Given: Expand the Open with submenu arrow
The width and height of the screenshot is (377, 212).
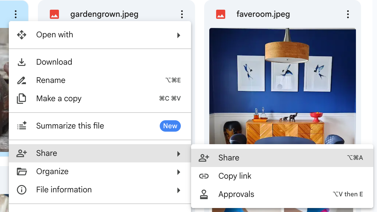Looking at the screenshot, I should (x=179, y=35).
